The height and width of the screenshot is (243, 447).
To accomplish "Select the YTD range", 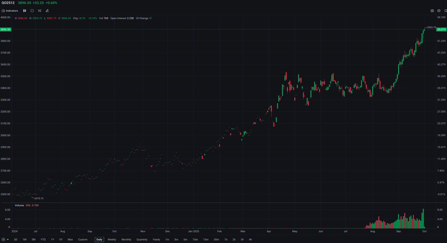I will click(43, 240).
